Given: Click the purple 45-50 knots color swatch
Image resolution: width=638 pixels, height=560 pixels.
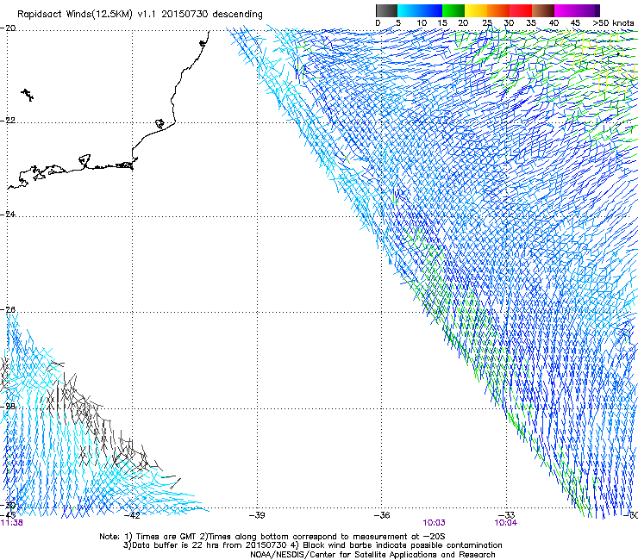Looking at the screenshot, I should tap(588, 10).
